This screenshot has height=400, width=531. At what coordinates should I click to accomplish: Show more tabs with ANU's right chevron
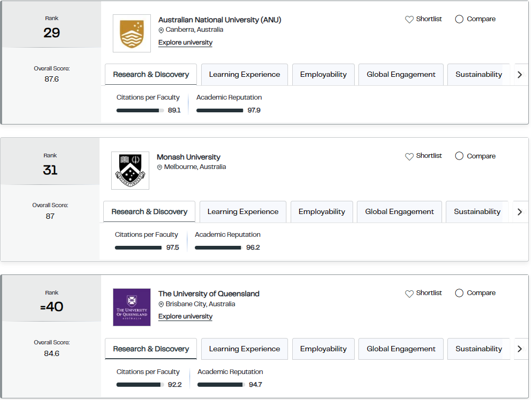pos(519,75)
